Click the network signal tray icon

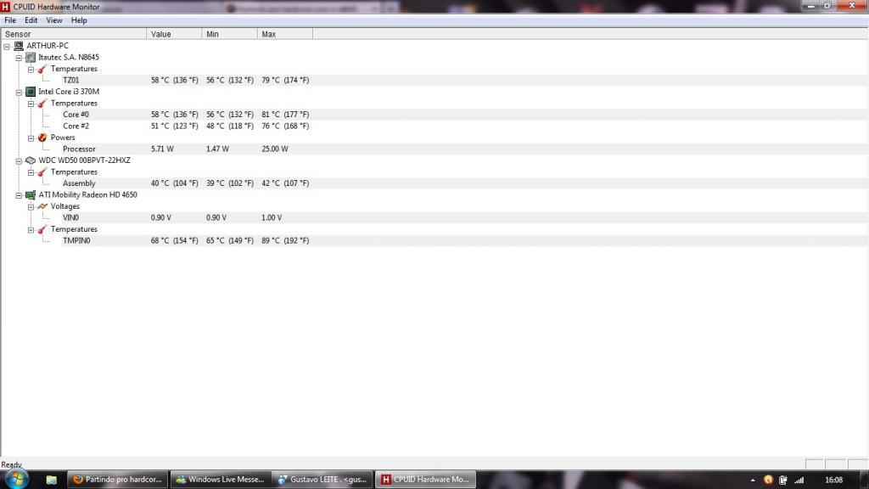coord(799,481)
